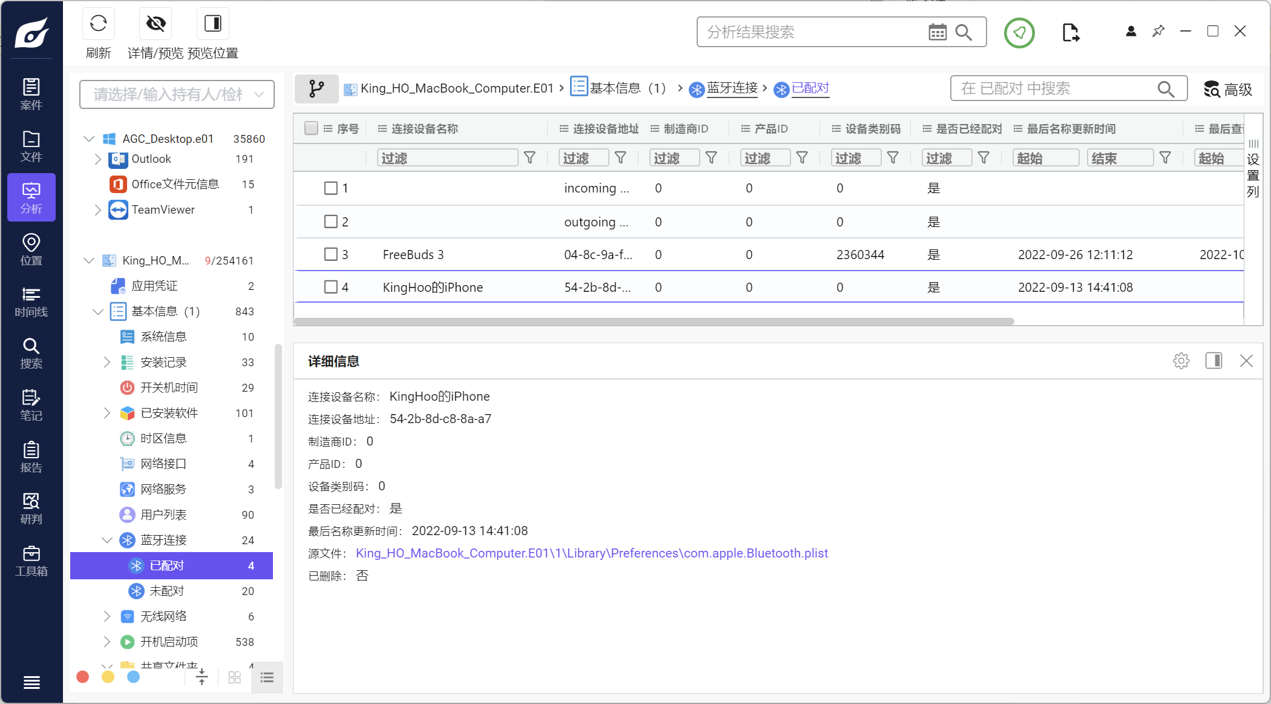
Task: Click the 刷新 refresh icon
Action: click(98, 24)
